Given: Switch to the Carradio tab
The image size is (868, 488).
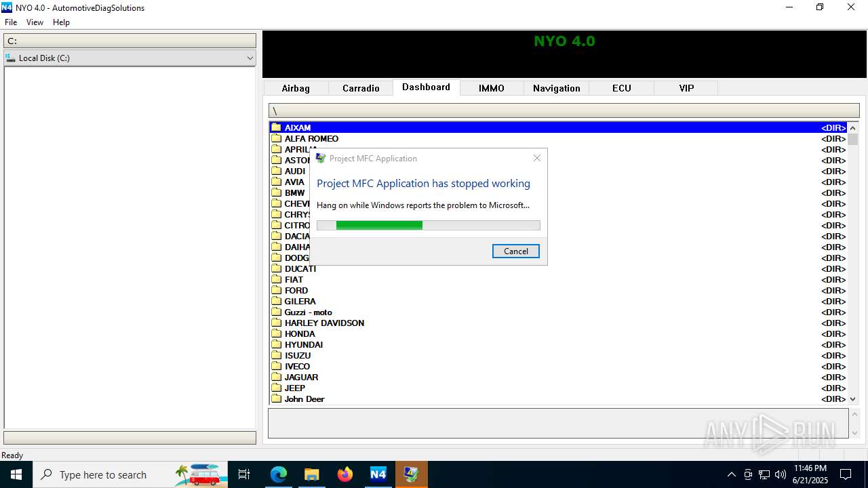Looking at the screenshot, I should (361, 88).
